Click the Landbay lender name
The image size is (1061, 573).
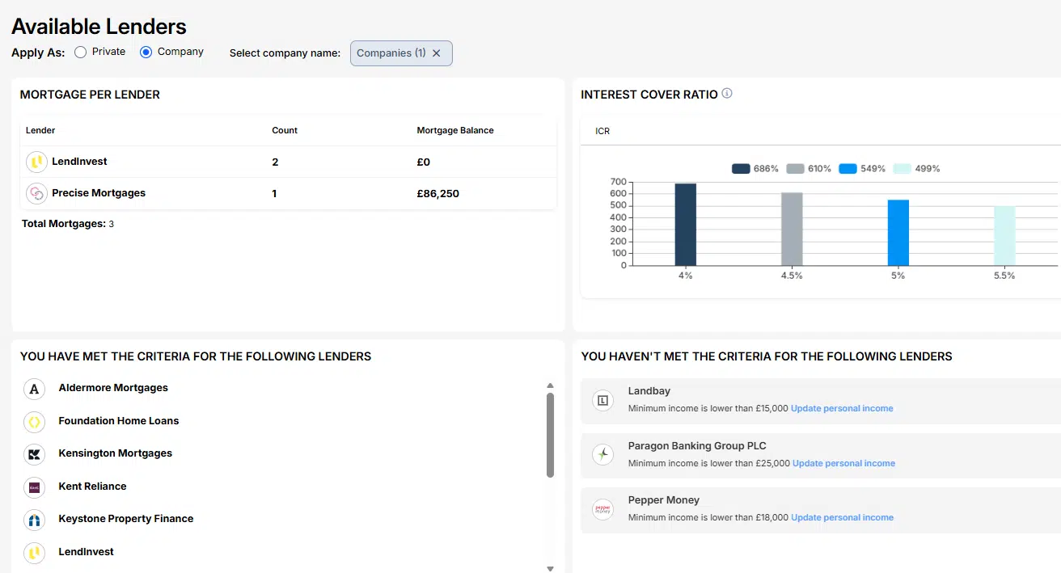tap(649, 391)
